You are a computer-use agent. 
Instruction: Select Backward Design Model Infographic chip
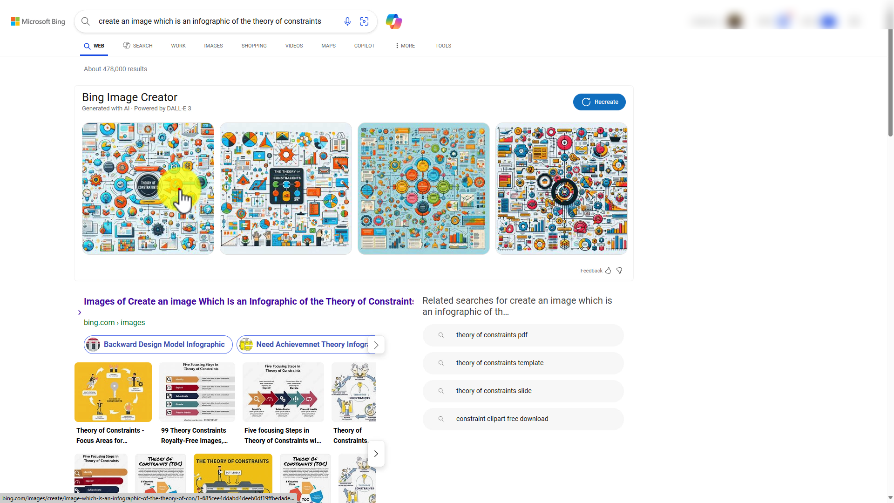(x=158, y=345)
